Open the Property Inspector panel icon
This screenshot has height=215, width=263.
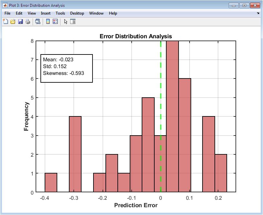tap(73, 21)
